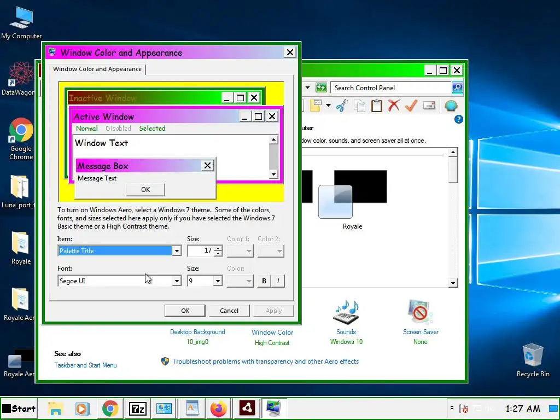Viewport: 560px width, 420px height.
Task: Open Taskbar and Start Menu link
Action: (x=85, y=365)
